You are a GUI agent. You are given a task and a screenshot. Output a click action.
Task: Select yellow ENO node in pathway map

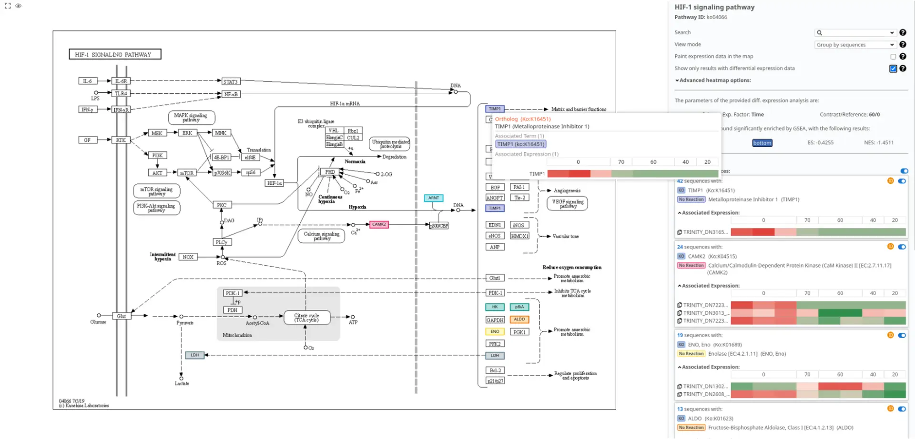[x=495, y=331]
